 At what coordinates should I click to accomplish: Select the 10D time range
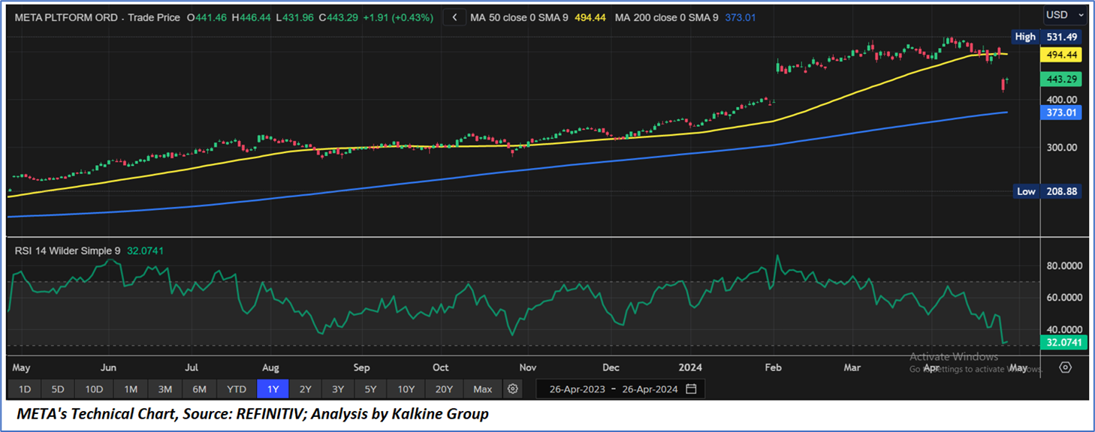click(x=94, y=388)
